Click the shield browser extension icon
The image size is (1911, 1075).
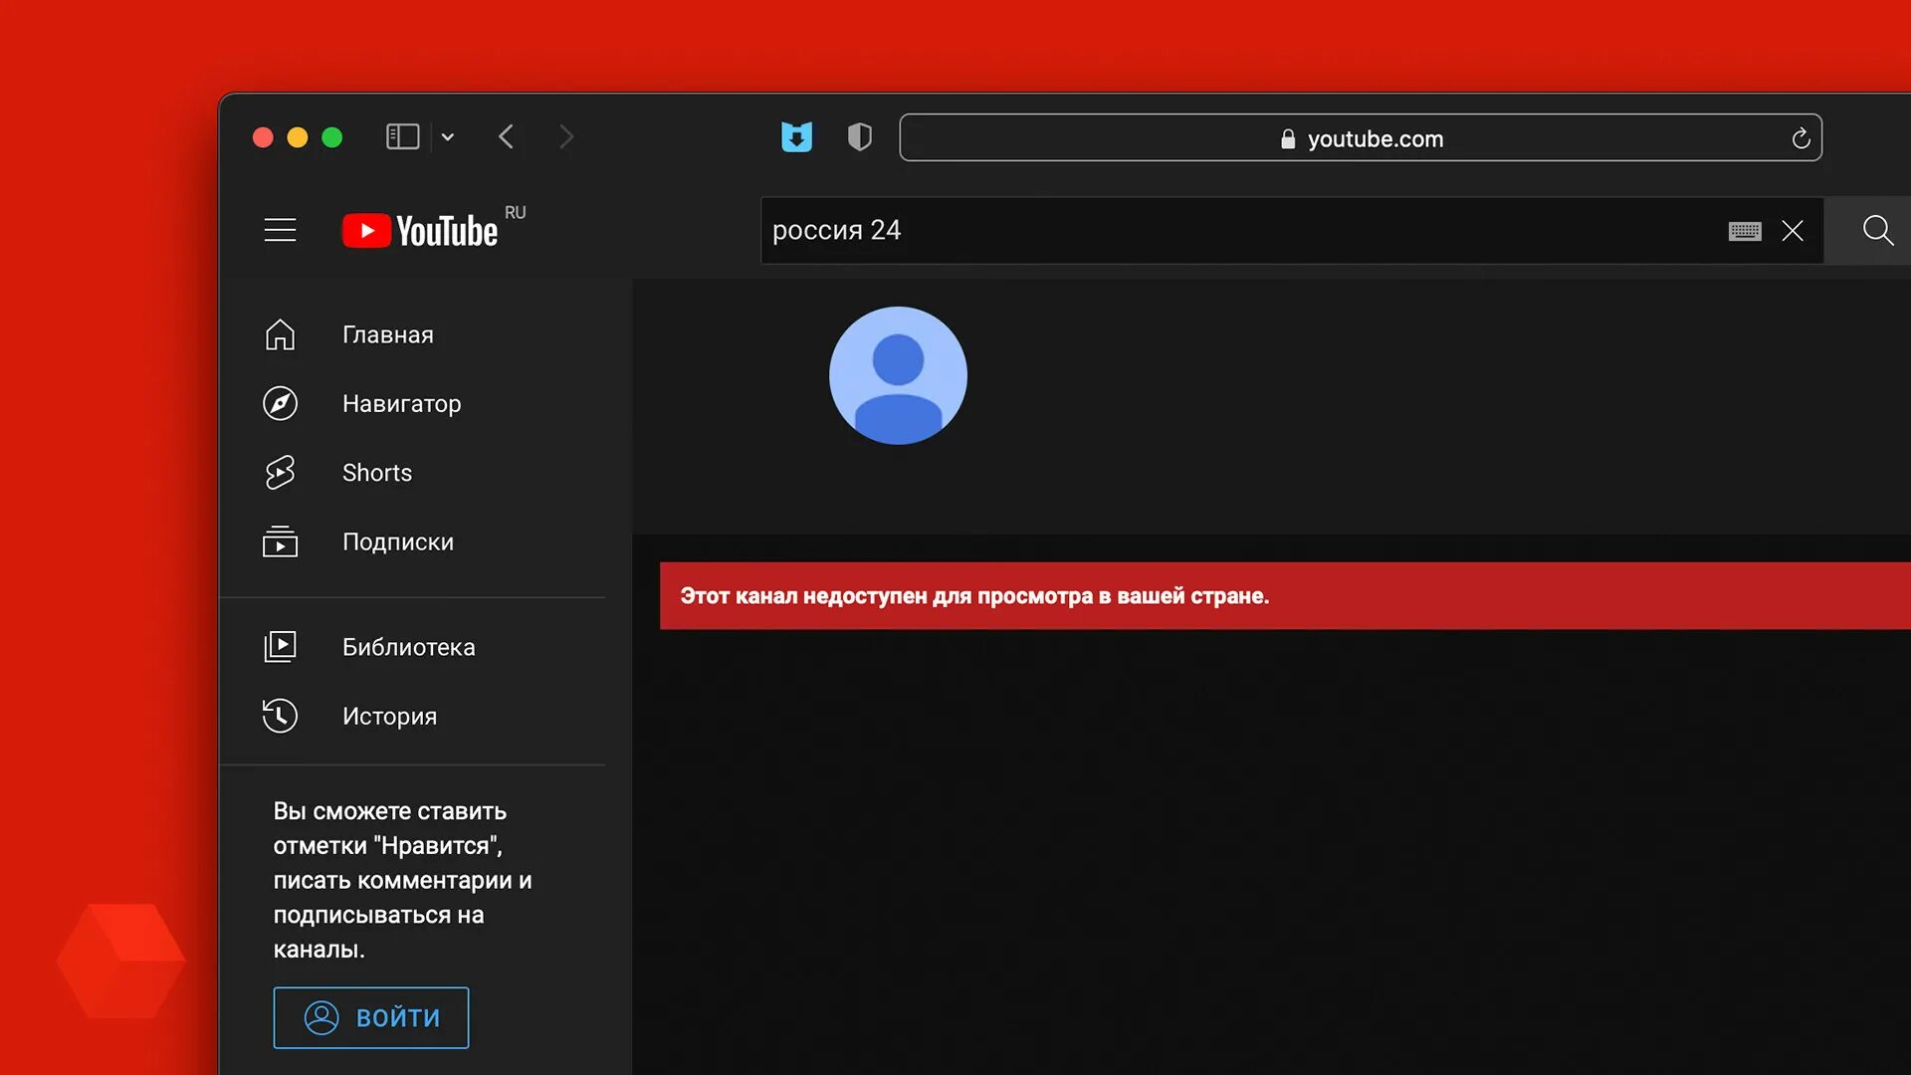point(860,137)
